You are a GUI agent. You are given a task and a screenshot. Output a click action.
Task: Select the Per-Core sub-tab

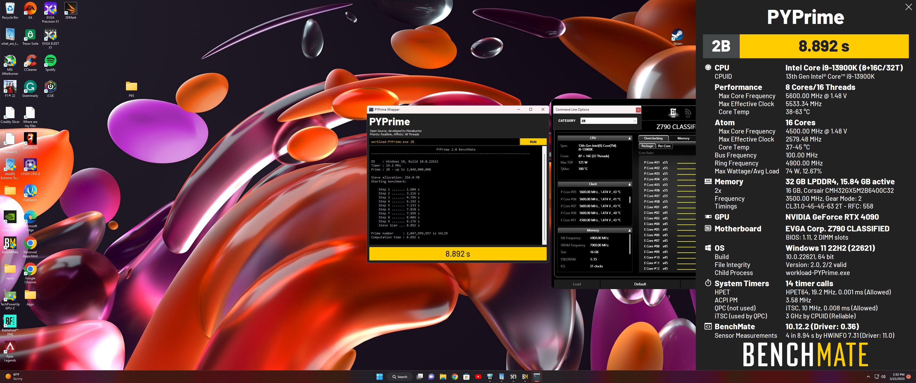pyautogui.click(x=664, y=146)
